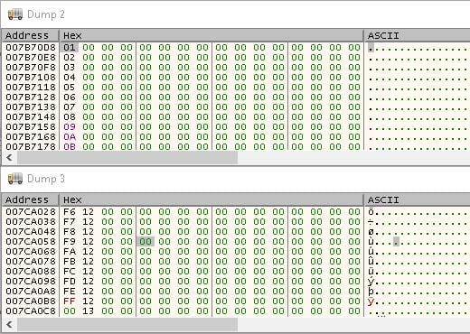Viewport: 470px width, 334px height.
Task: Select hex byte F6 in Dump 3
Action: click(x=70, y=212)
